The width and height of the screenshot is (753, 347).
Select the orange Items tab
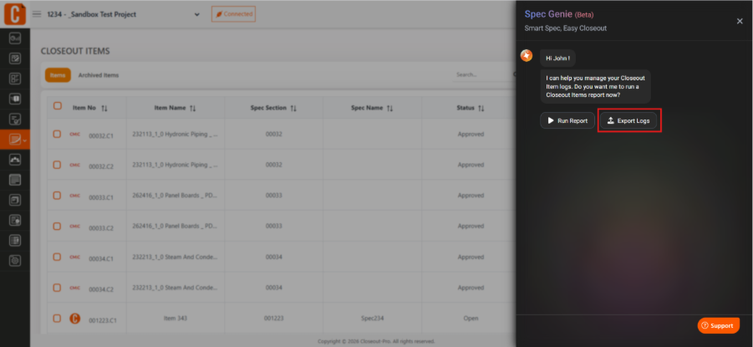(58, 75)
